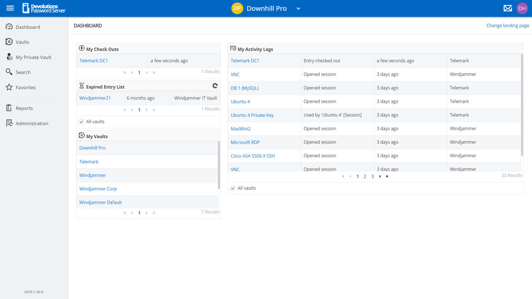Go to first page of My Activity Logs
532x299 pixels.
[x=343, y=176]
